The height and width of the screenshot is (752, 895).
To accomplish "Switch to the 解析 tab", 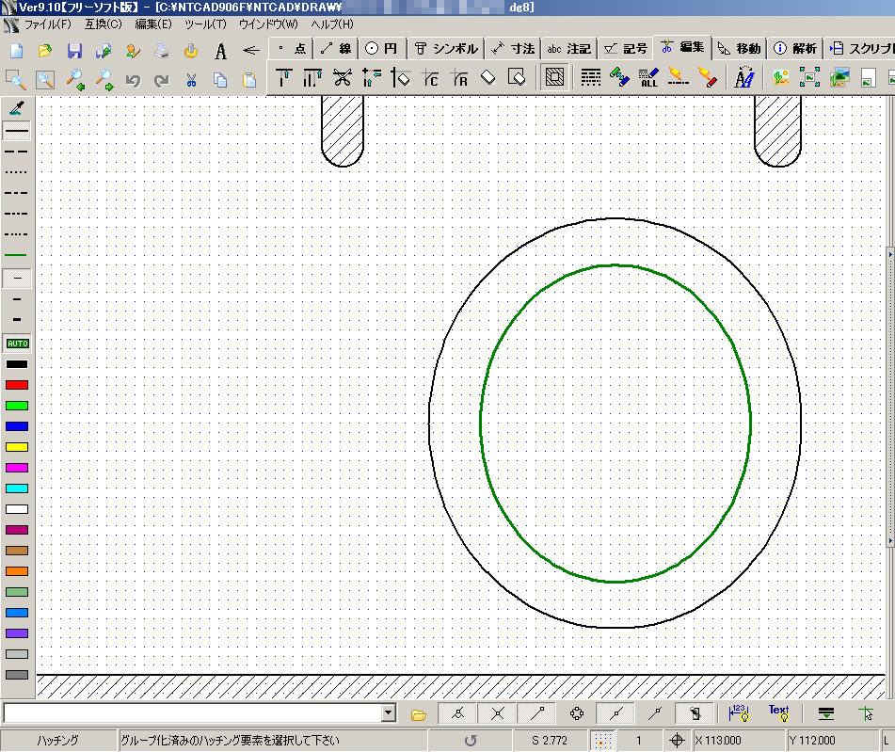I will [795, 49].
